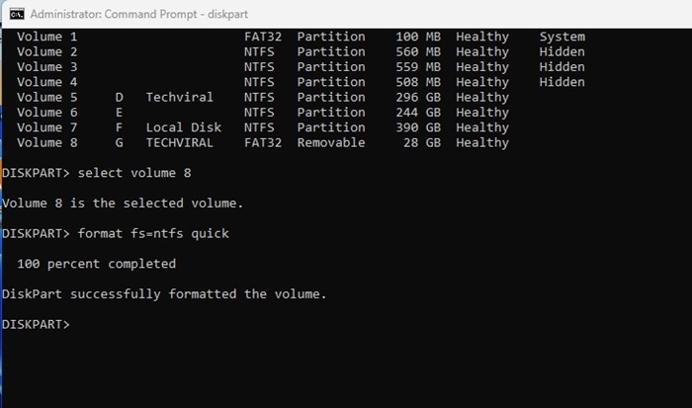Click 'Removable' type text on Volume 8
The width and height of the screenshot is (692, 408).
[331, 143]
